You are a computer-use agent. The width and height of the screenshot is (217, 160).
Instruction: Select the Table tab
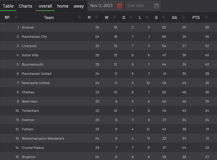point(8,6)
